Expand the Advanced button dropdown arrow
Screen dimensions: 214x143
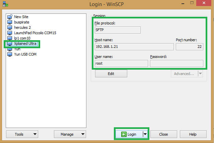200,74
